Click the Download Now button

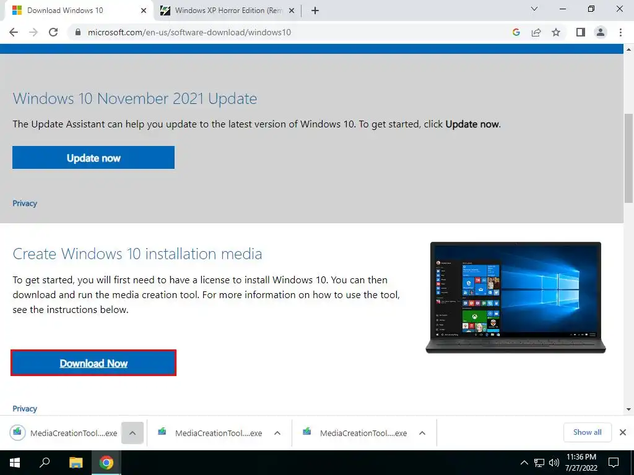pyautogui.click(x=93, y=362)
